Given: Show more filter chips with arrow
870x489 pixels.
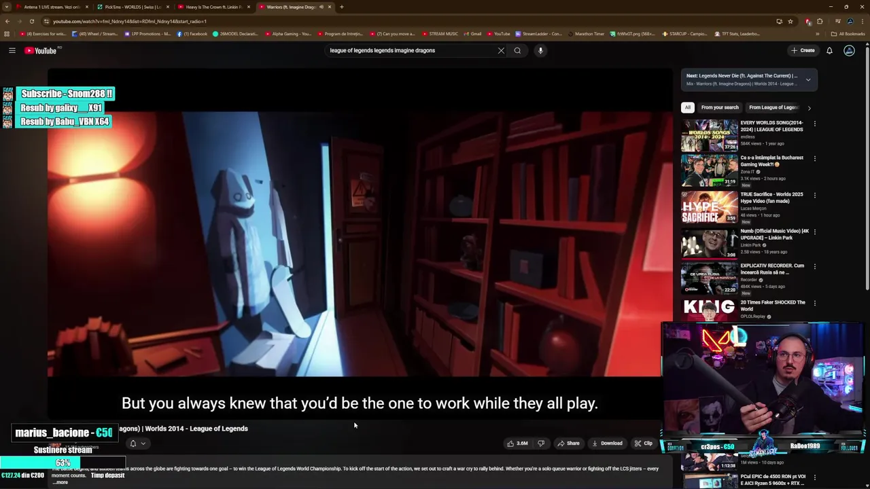Looking at the screenshot, I should 809,107.
